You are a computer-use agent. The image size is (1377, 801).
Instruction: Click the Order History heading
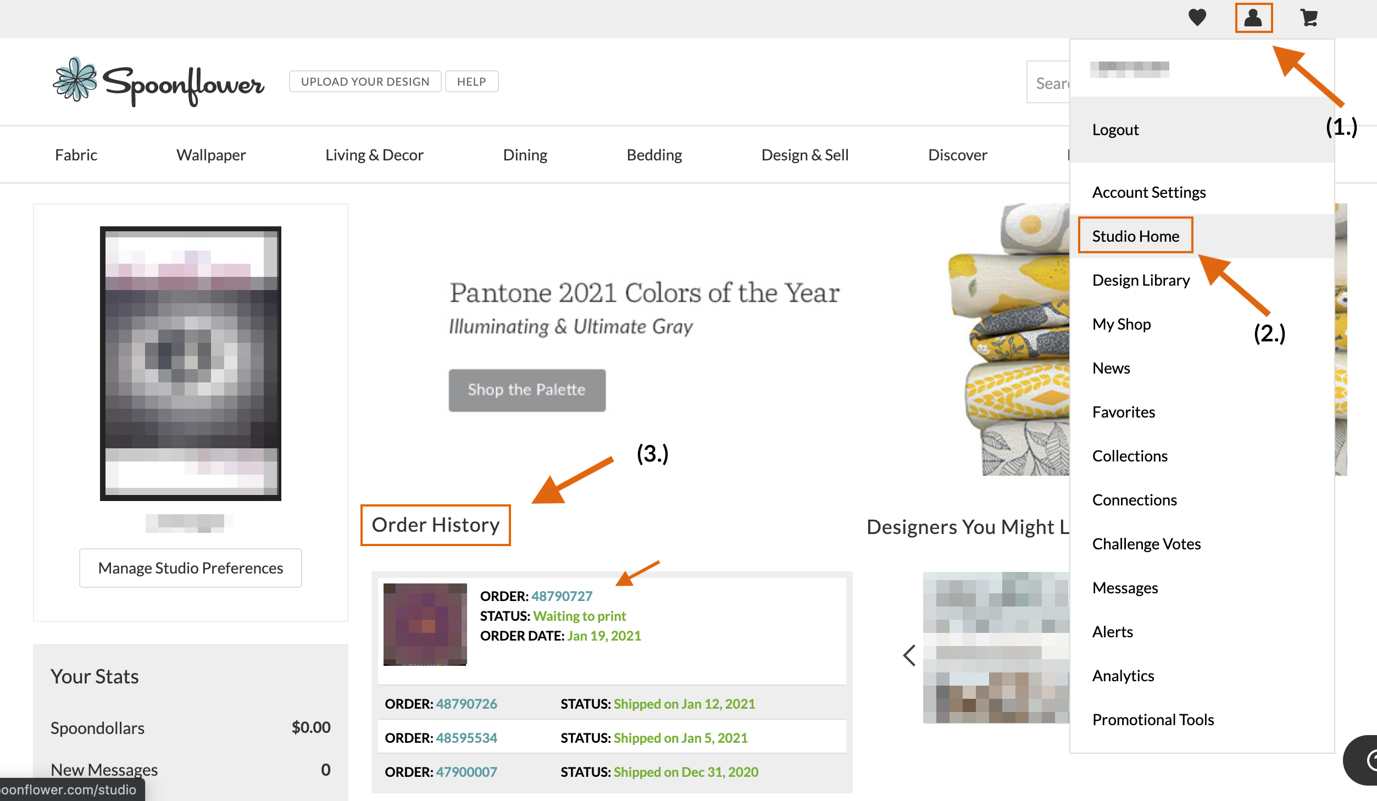pos(436,525)
